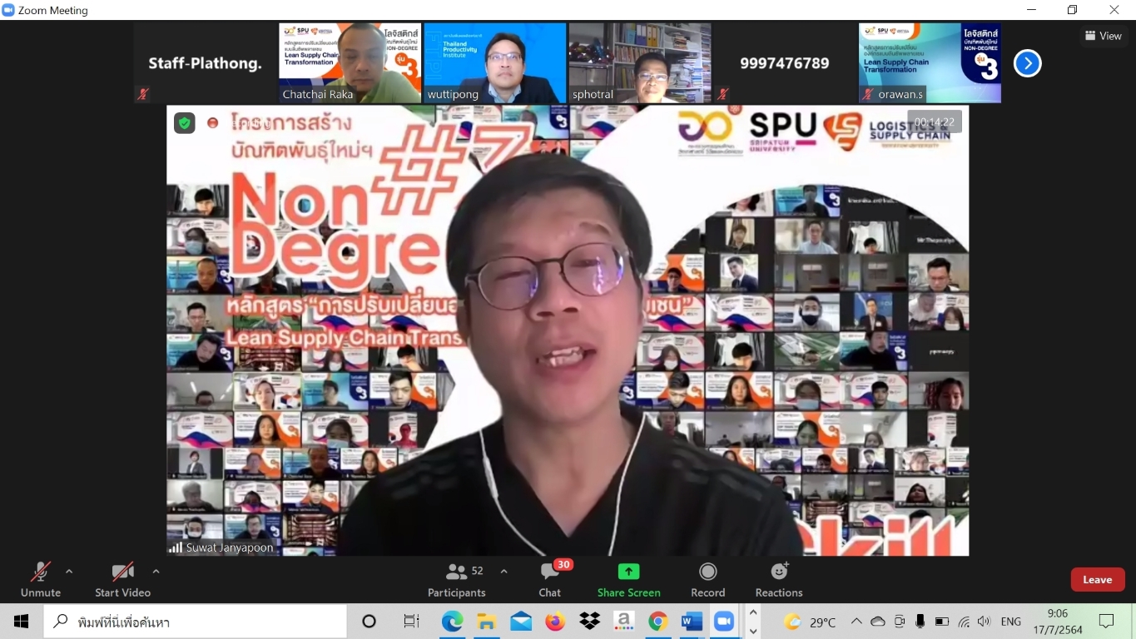This screenshot has height=639, width=1136.
Task: Open audio options caret beside Unmute
Action: point(69,572)
